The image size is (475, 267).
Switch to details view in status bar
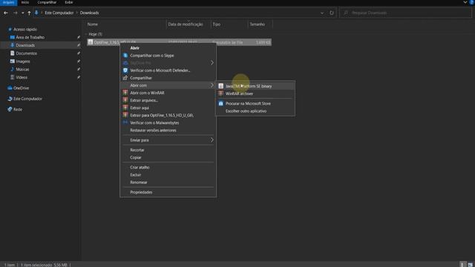tap(462, 265)
